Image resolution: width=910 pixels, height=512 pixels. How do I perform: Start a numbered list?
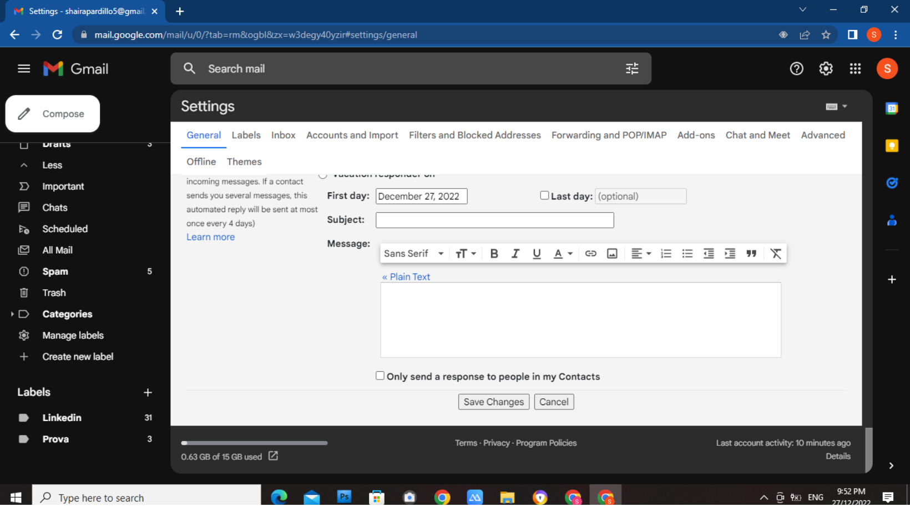666,254
